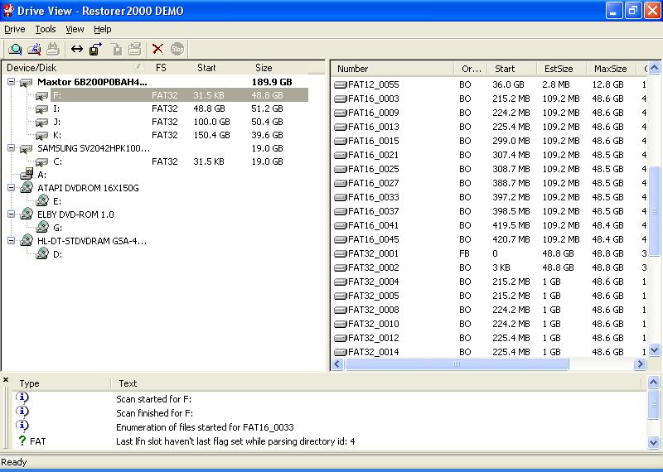Select the FAT32_0002 list entry
663x472 pixels.
(x=490, y=267)
